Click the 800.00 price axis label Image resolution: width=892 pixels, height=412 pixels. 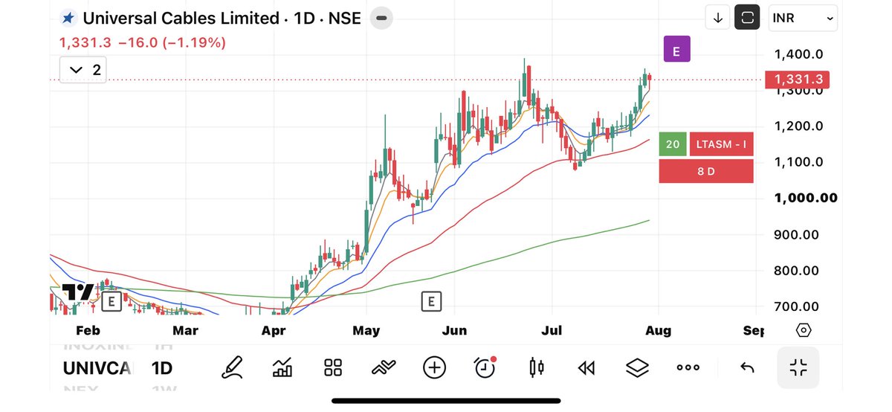coord(796,271)
